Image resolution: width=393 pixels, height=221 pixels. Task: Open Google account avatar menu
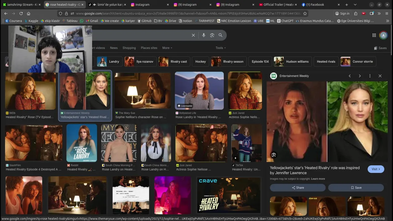[x=383, y=35]
